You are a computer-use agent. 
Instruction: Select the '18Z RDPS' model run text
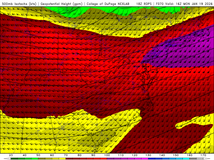coord(144,4)
